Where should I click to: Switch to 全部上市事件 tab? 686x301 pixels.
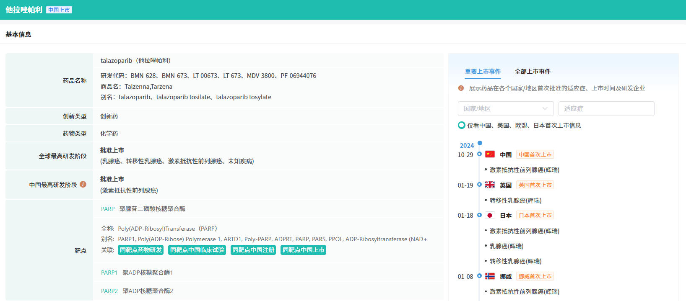point(533,72)
